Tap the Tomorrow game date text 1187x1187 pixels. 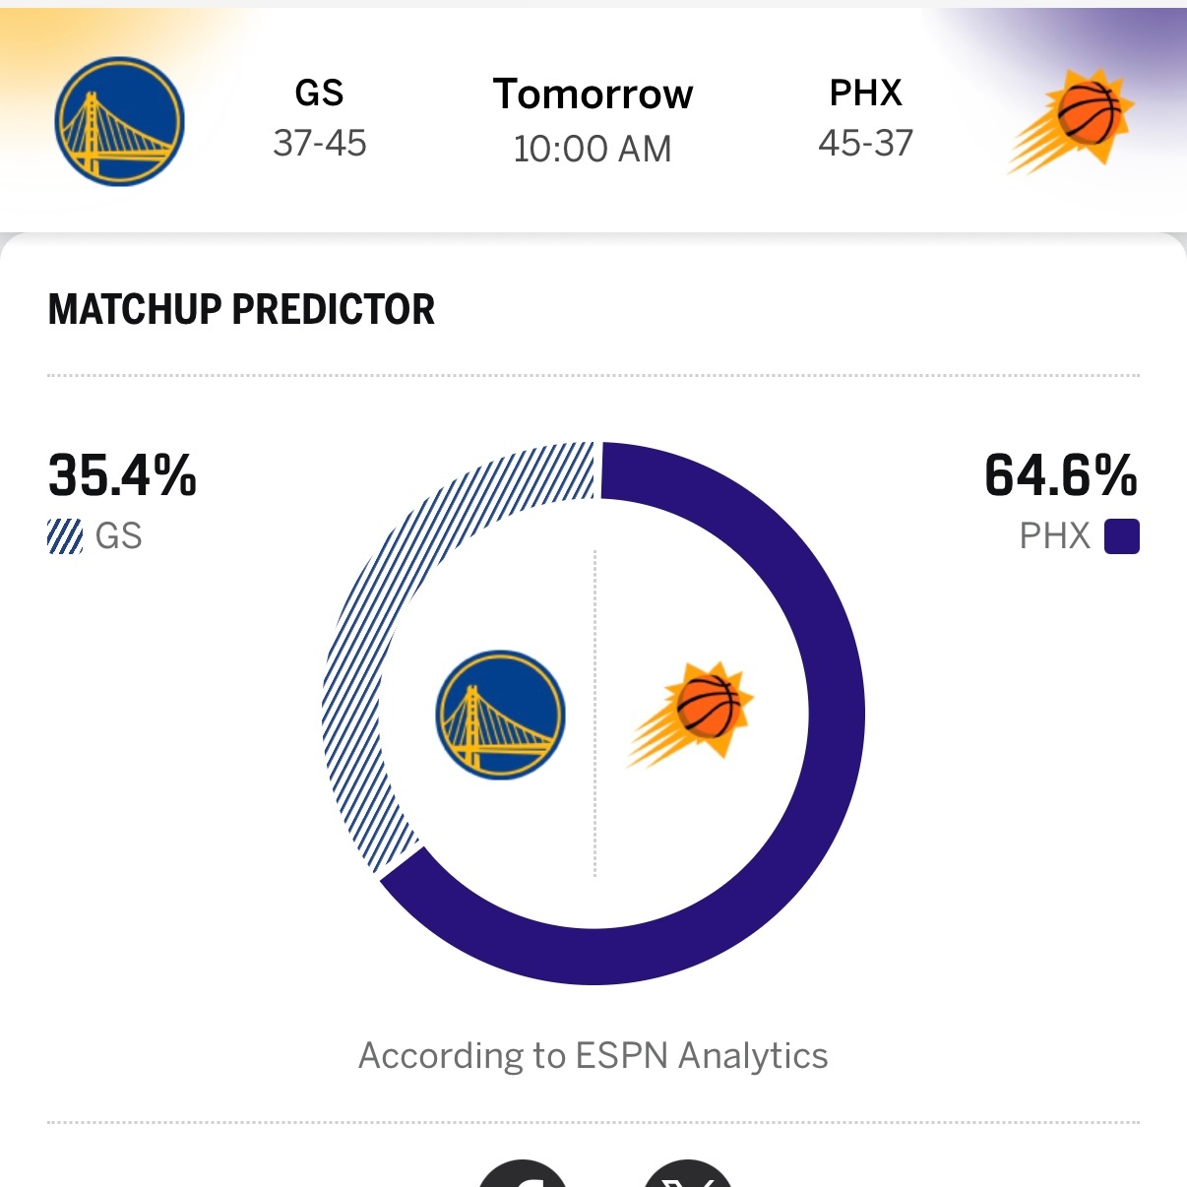[x=593, y=94]
